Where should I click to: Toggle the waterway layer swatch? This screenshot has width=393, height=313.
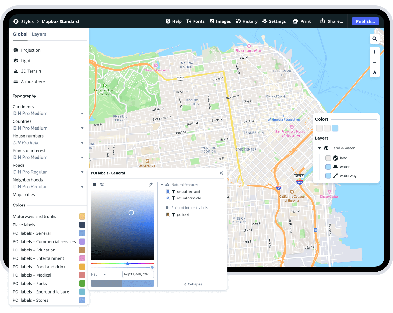(328, 176)
